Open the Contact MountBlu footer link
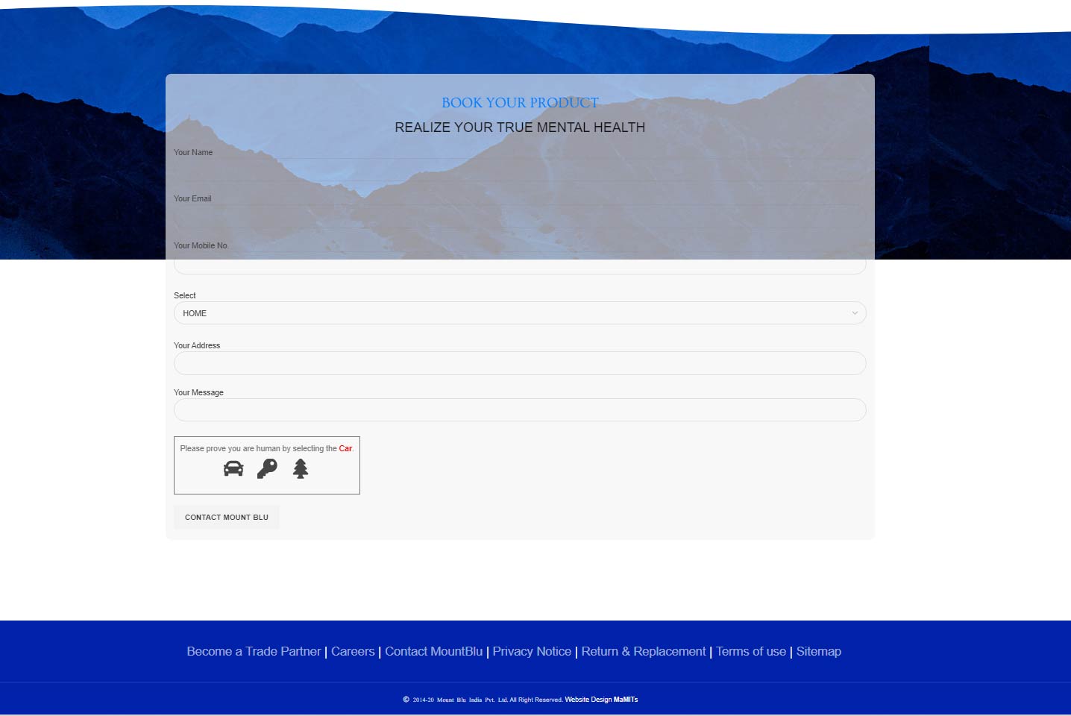 (433, 652)
